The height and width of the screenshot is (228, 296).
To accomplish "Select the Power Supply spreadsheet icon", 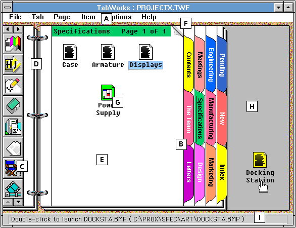I will 108,92.
